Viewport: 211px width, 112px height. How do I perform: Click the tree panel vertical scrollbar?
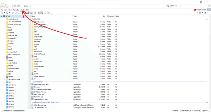pos(29,47)
